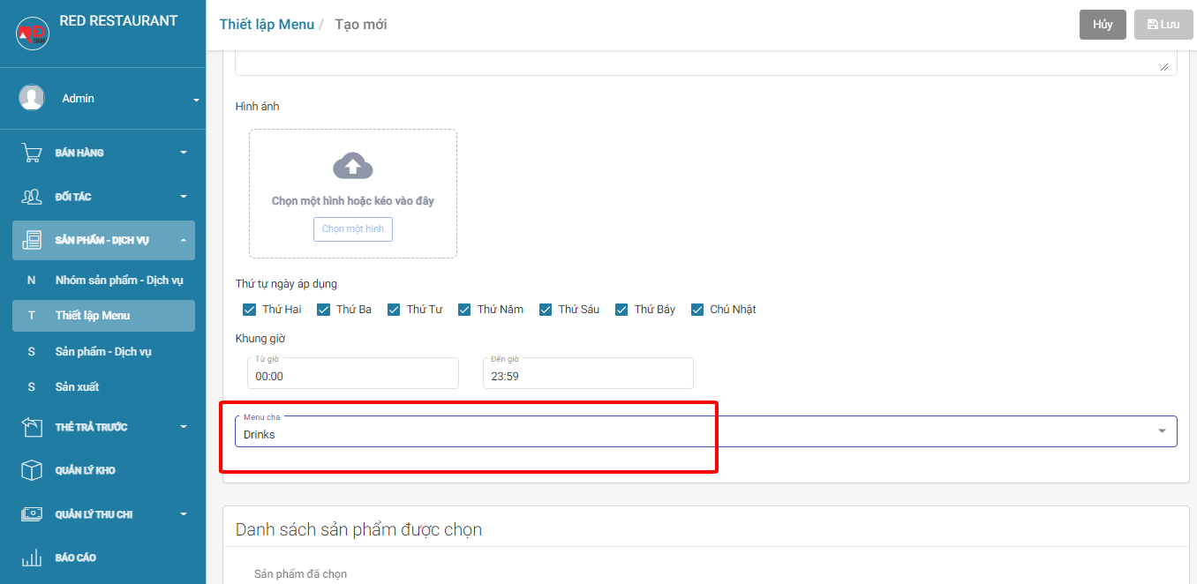Click the Admin user avatar icon

(32, 98)
